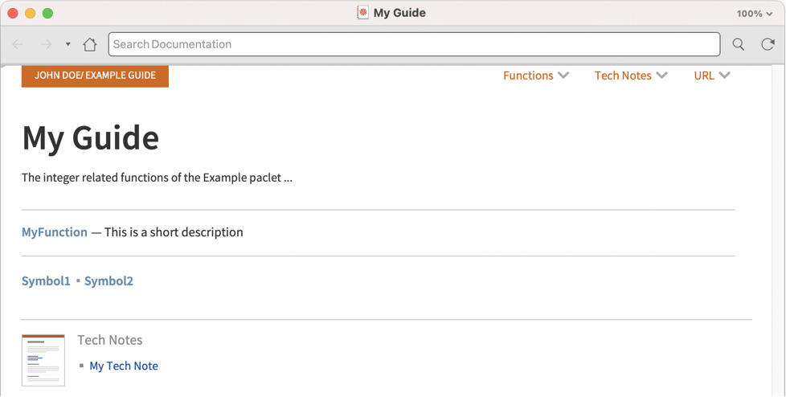The height and width of the screenshot is (397, 786).
Task: Click the forward navigation arrow
Action: [47, 44]
